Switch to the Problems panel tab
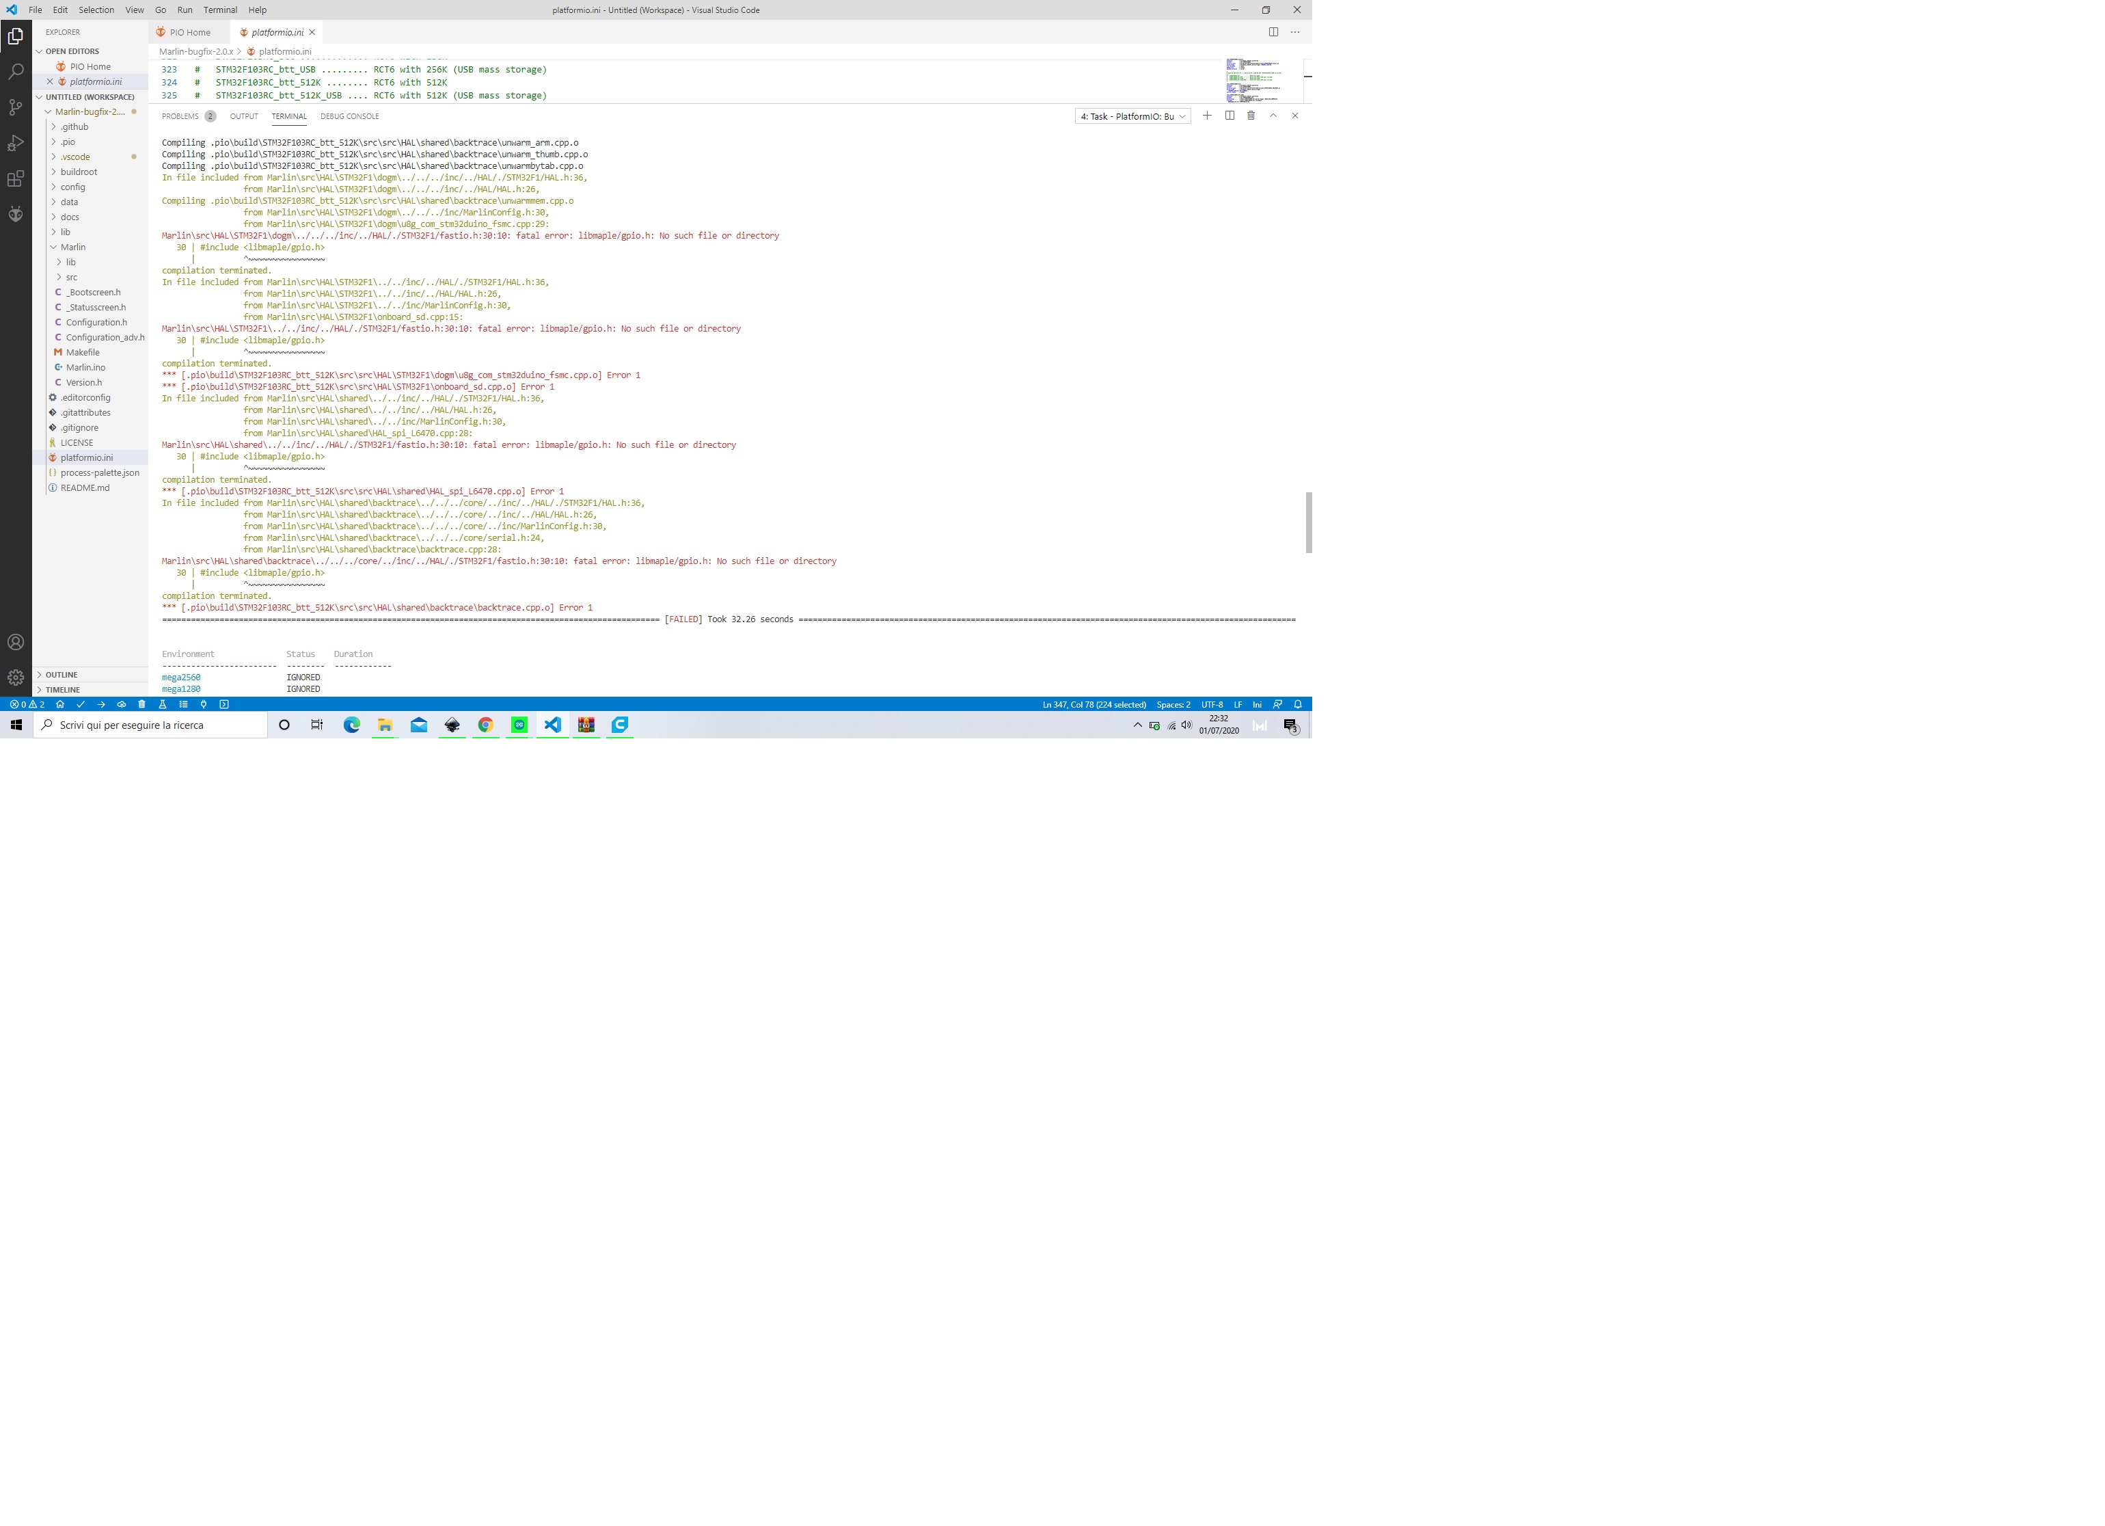This screenshot has width=2105, height=1526. tap(189, 117)
